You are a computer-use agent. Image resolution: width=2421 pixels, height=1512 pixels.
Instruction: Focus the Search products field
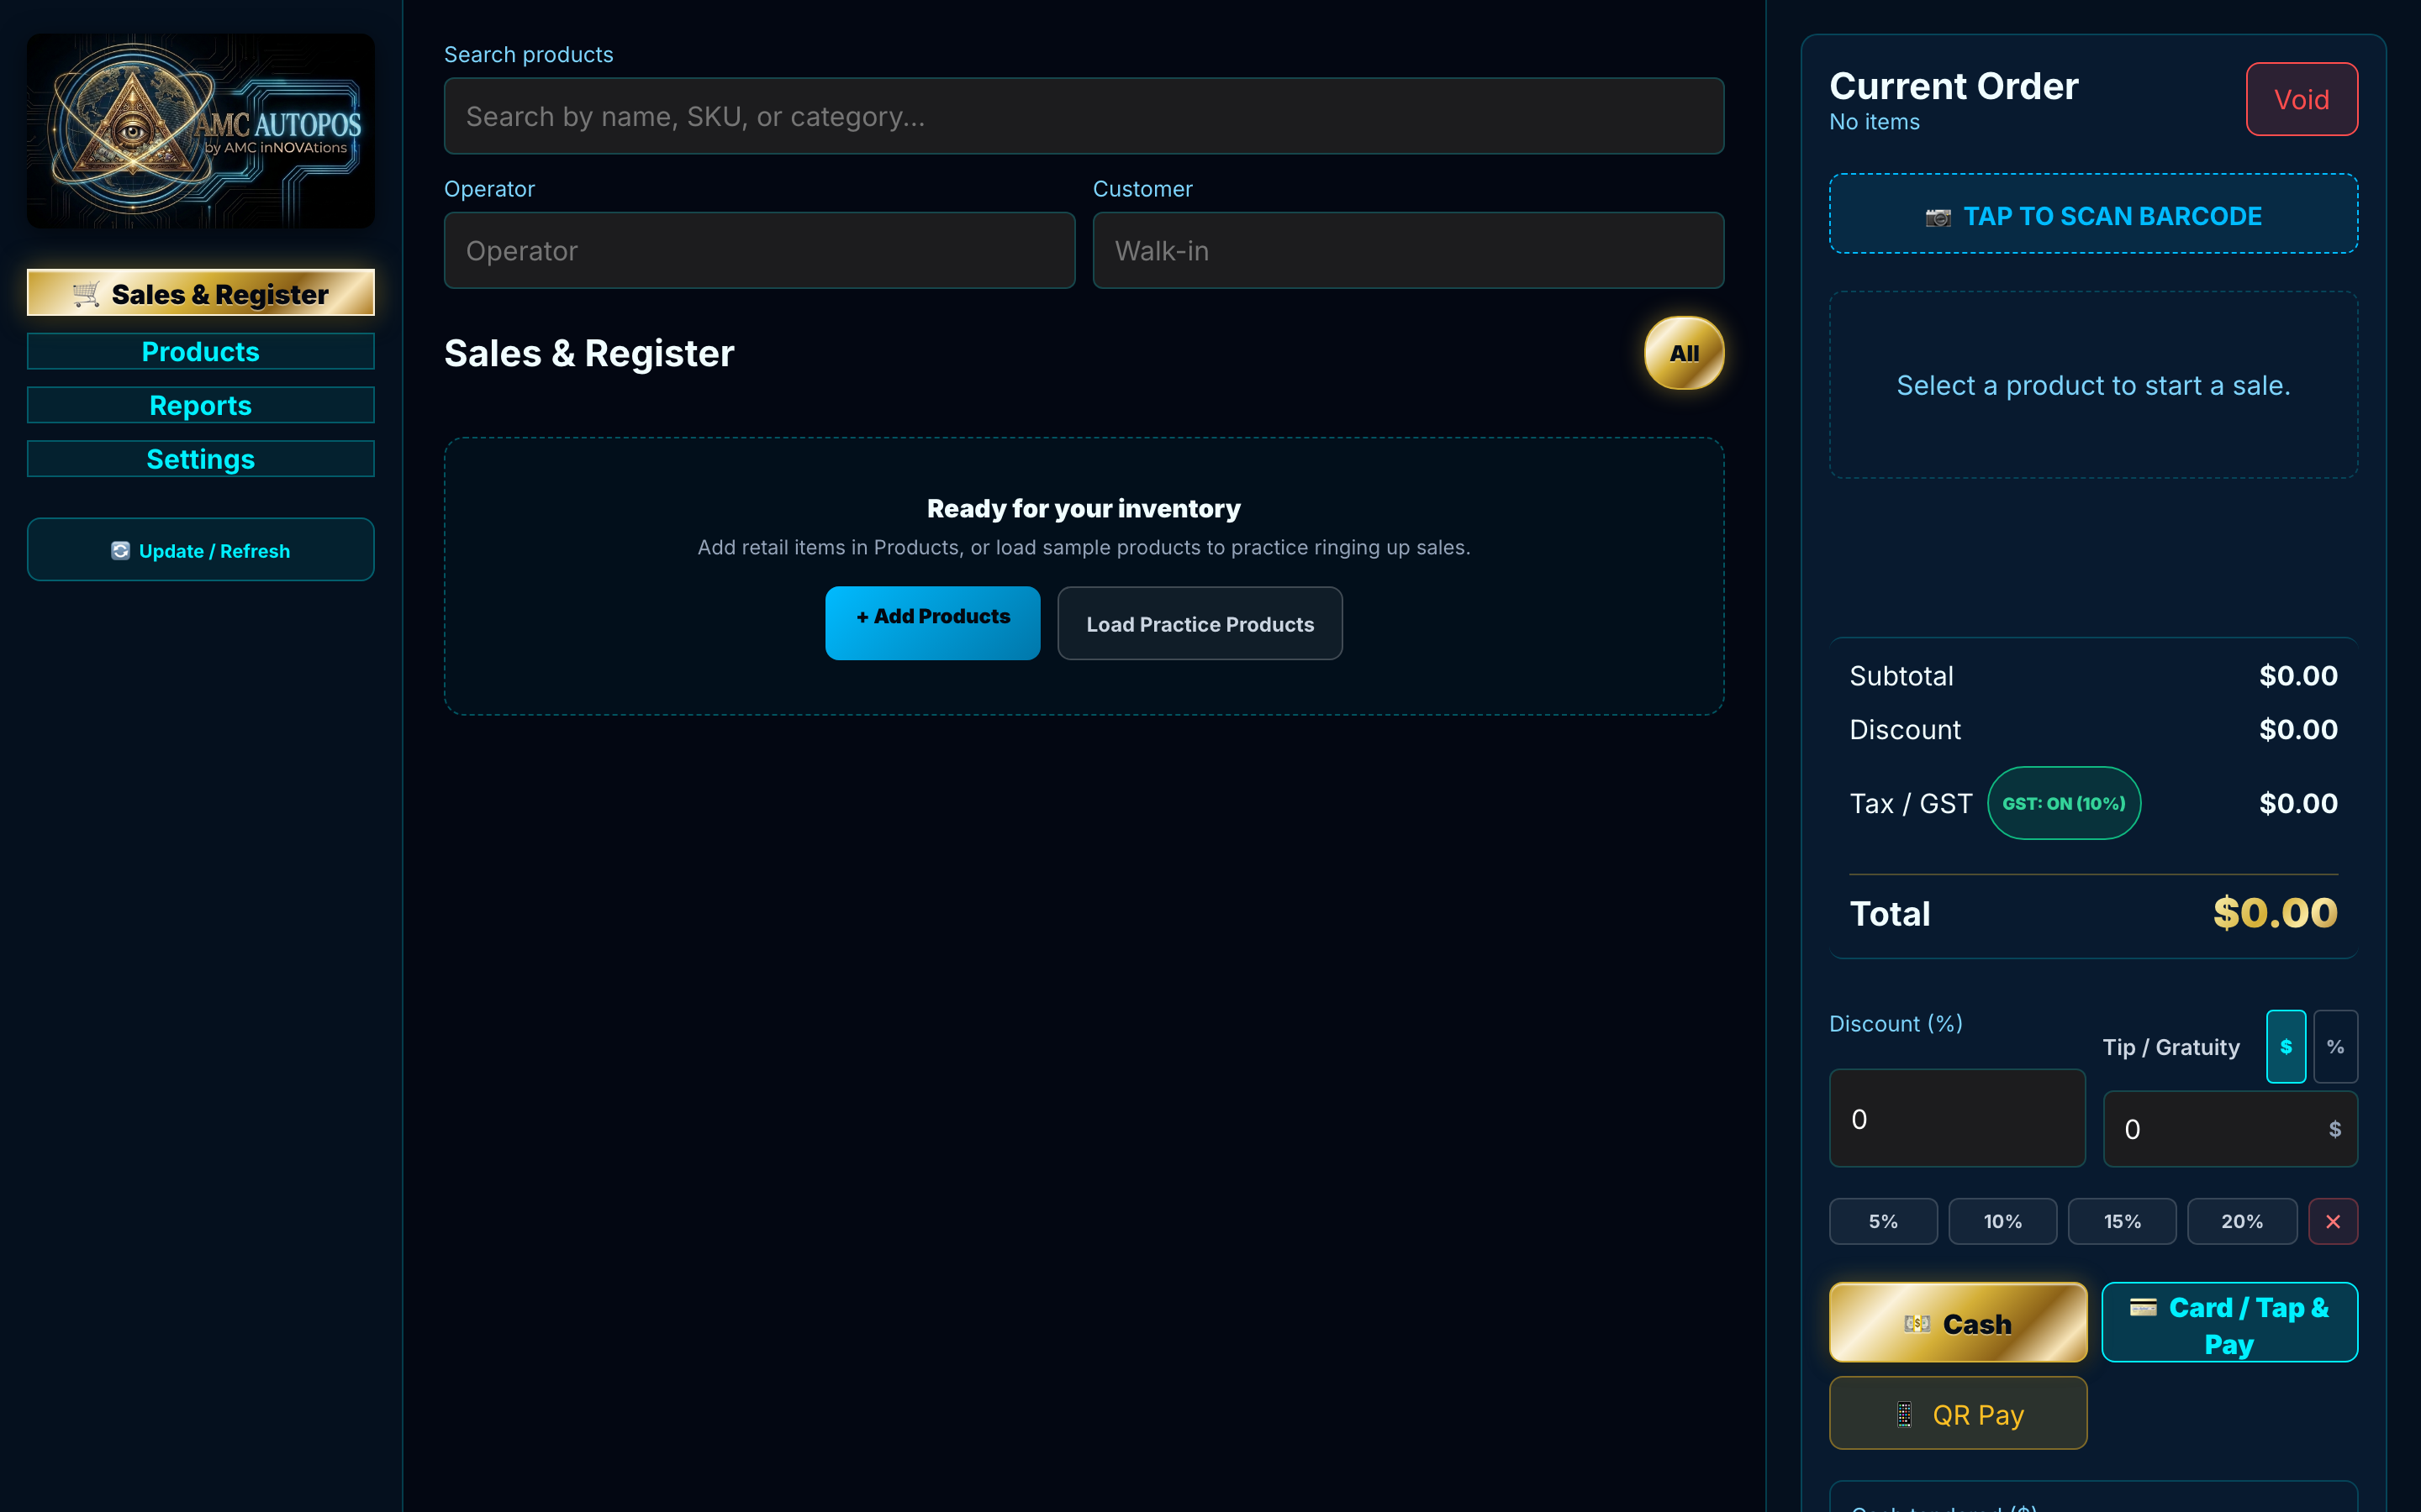[x=1084, y=116]
